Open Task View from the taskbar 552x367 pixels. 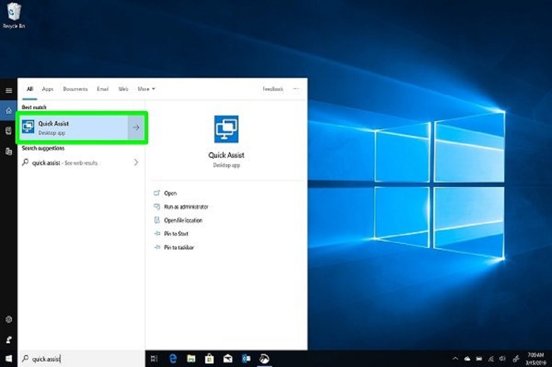click(x=154, y=359)
